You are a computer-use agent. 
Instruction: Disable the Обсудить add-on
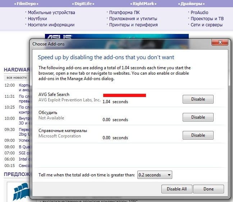tap(198, 117)
